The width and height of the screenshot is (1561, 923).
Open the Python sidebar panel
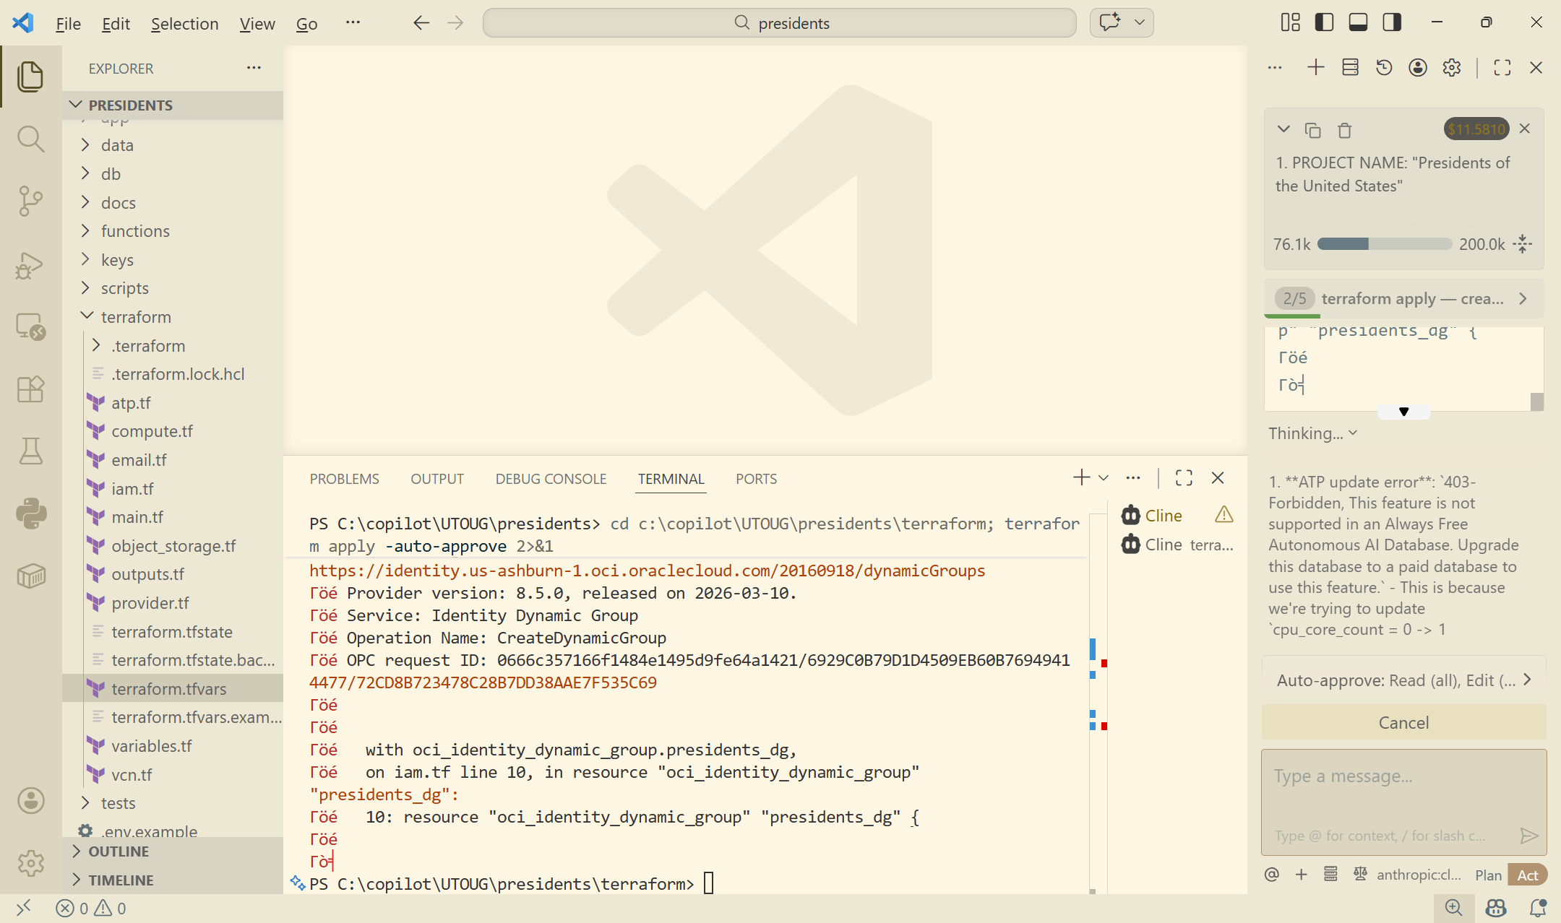tap(30, 513)
